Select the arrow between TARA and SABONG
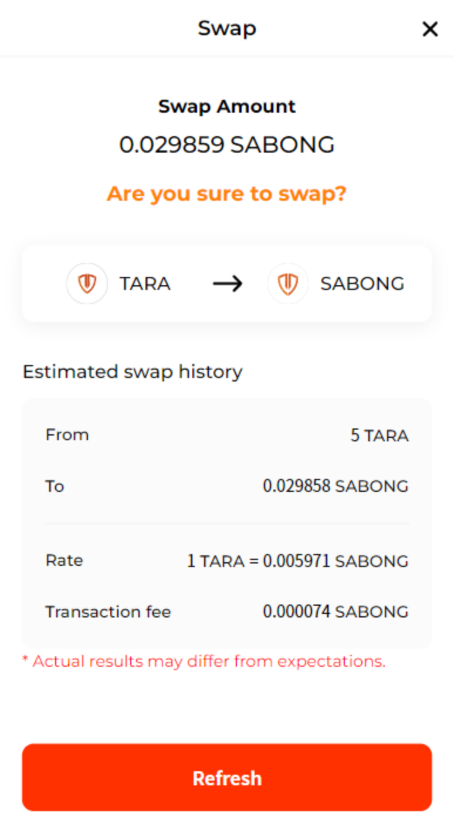The height and width of the screenshot is (817, 454). pos(228,283)
